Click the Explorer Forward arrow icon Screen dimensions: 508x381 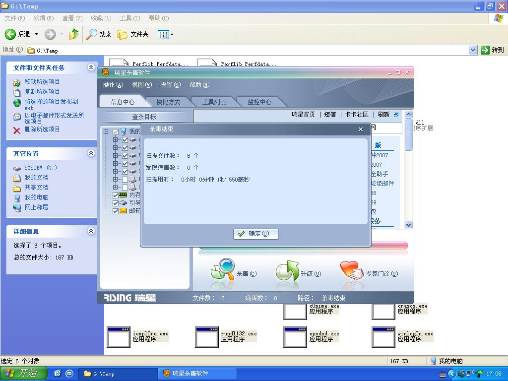[x=50, y=34]
